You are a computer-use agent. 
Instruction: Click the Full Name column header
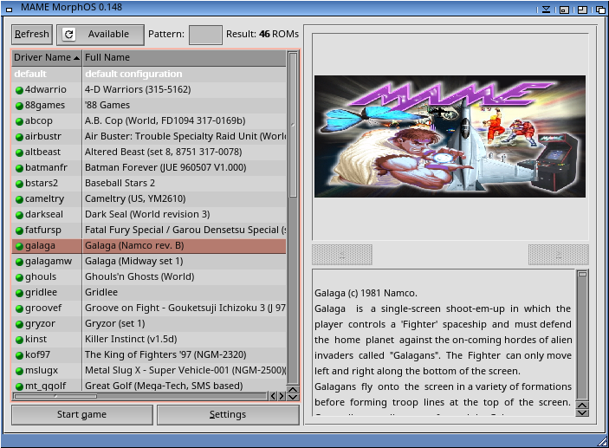pos(182,58)
